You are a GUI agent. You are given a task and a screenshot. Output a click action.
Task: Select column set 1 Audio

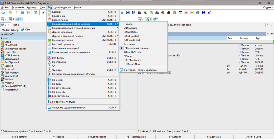pyautogui.click(x=143, y=24)
